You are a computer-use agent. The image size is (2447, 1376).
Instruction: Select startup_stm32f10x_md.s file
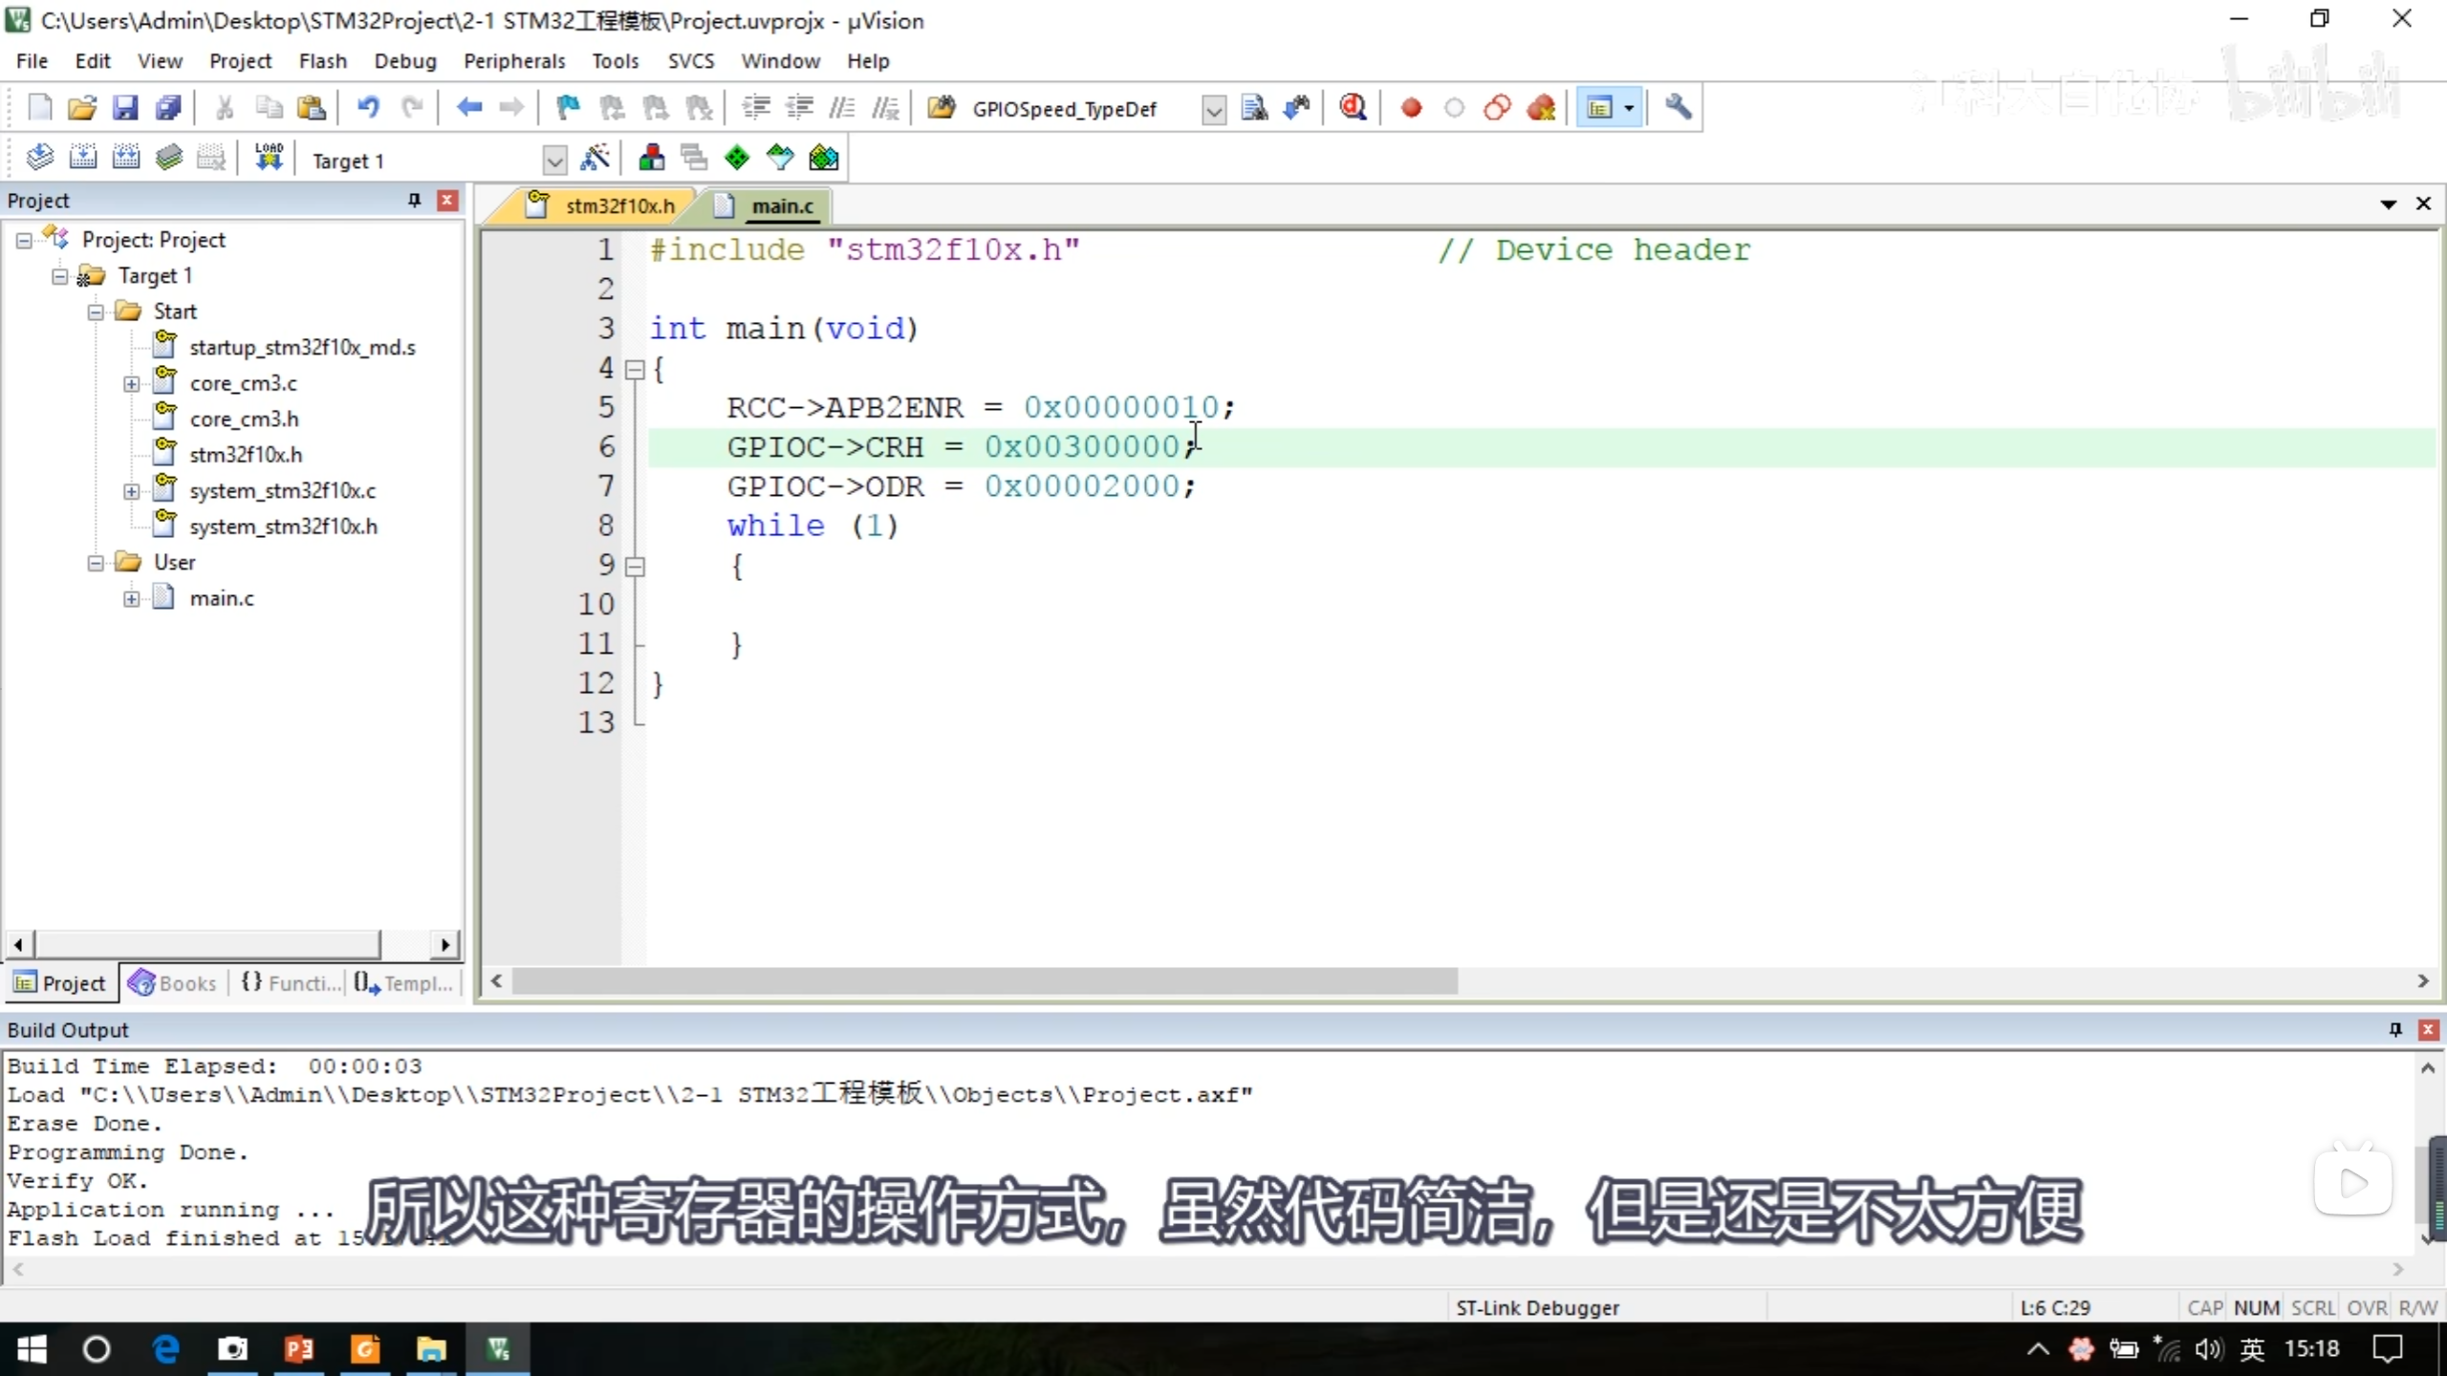tap(302, 347)
